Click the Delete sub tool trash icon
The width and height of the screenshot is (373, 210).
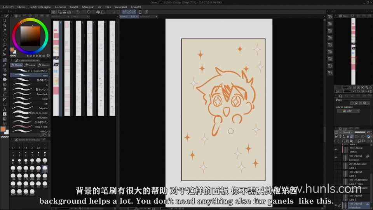[x=49, y=135]
